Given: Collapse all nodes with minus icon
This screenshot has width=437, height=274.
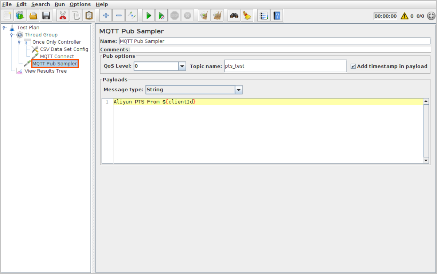Looking at the screenshot, I should coord(119,16).
